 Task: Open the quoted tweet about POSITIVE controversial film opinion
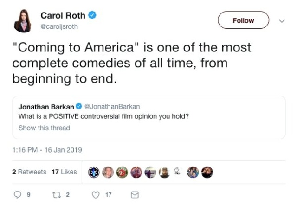(x=148, y=117)
